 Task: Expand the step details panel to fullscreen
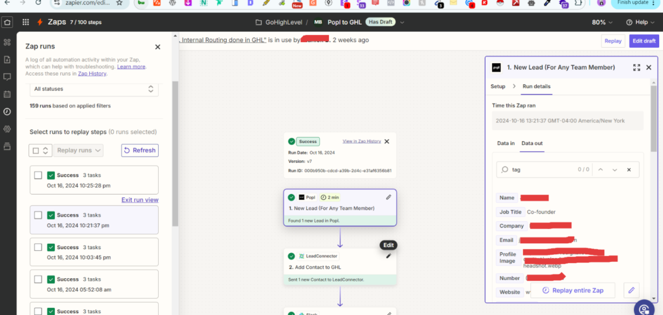636,67
